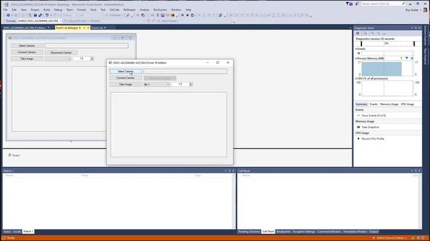Collapse the Events graph section

pos(356,49)
